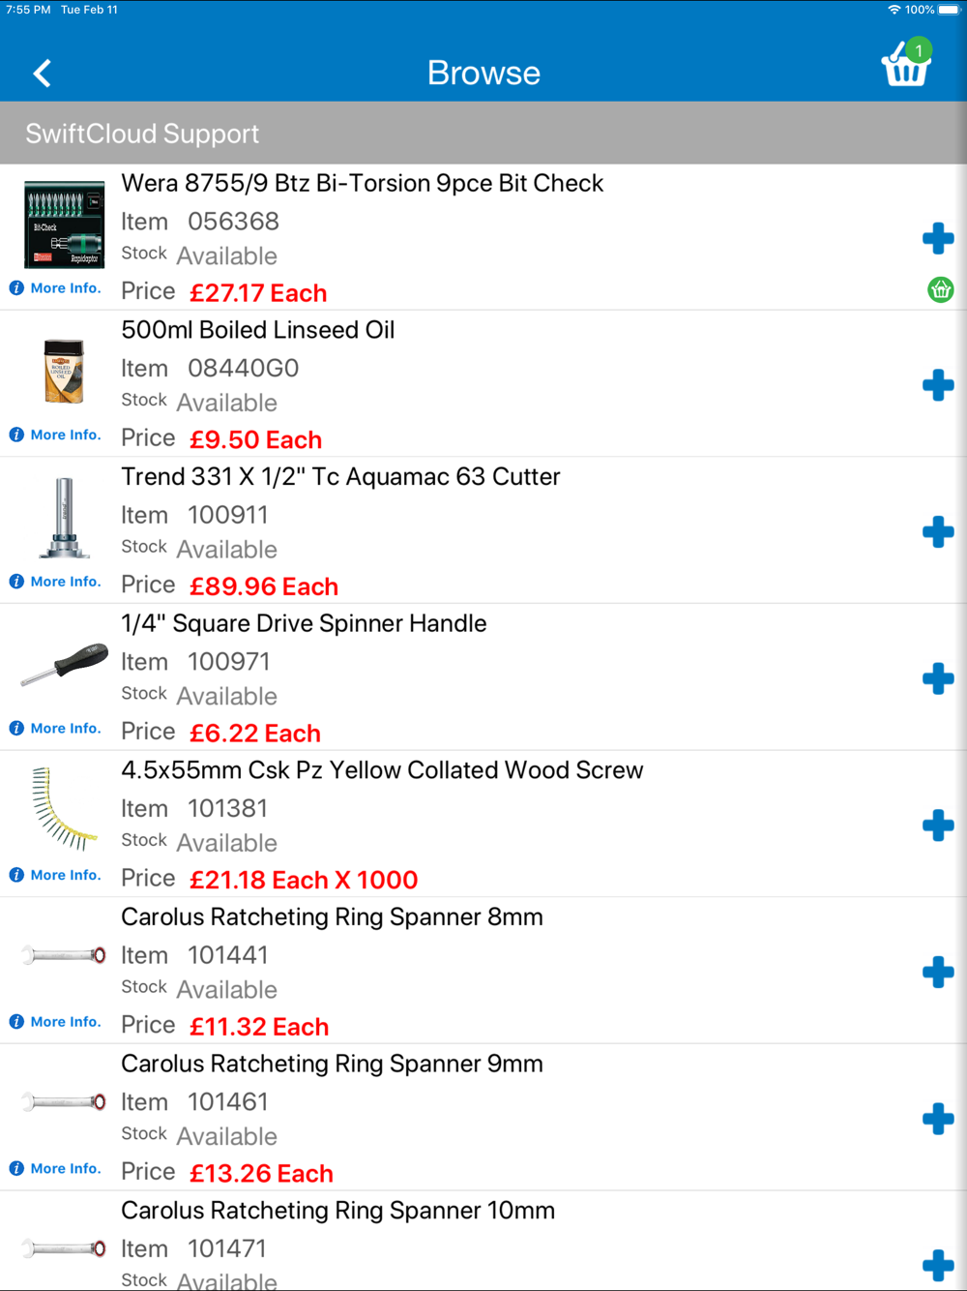Viewport: 967px width, 1291px height.
Task: Add 500ml Boiled Linseed Oil with plus
Action: coord(938,385)
